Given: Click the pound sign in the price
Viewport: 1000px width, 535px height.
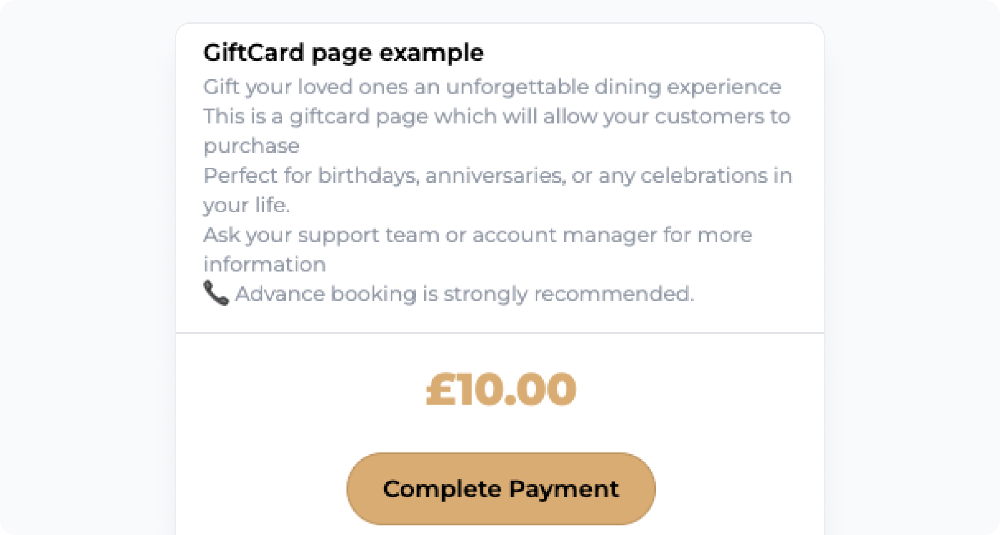Looking at the screenshot, I should pyautogui.click(x=441, y=389).
